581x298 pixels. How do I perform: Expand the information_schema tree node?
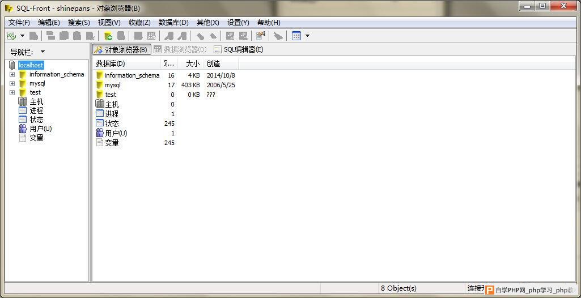click(x=12, y=74)
